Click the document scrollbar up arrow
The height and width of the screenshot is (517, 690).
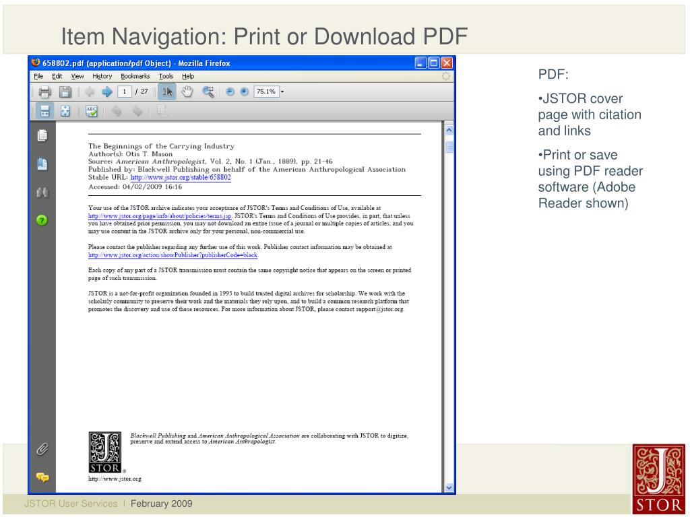tap(449, 130)
